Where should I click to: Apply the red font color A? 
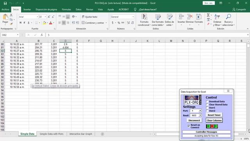point(51,23)
